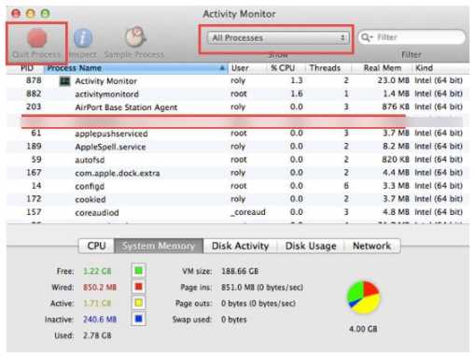Sort by PID column header
Image resolution: width=475 pixels, height=356 pixels.
pyautogui.click(x=26, y=68)
